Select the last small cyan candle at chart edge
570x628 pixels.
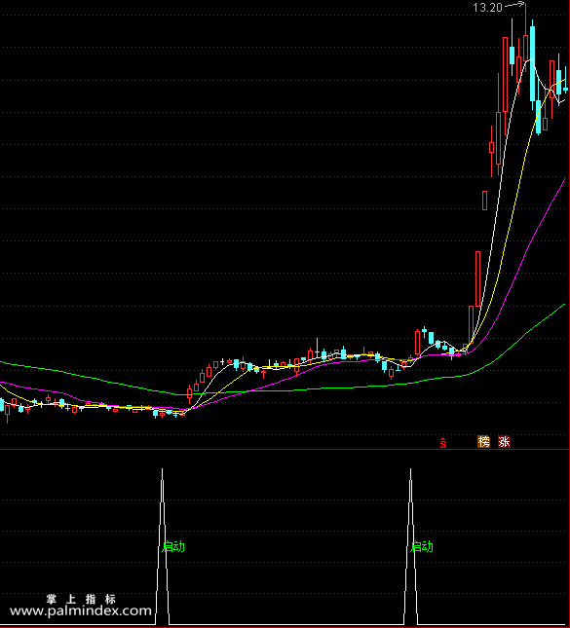coord(565,89)
